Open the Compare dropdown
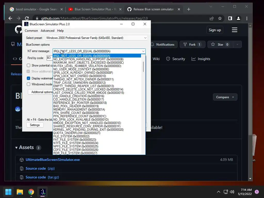Screen dimensions: 264x198 pyautogui.click(x=225, y=97)
